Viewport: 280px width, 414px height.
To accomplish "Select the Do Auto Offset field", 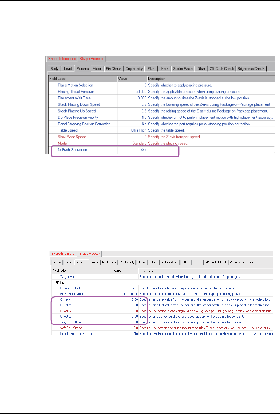I will click(x=70, y=288).
